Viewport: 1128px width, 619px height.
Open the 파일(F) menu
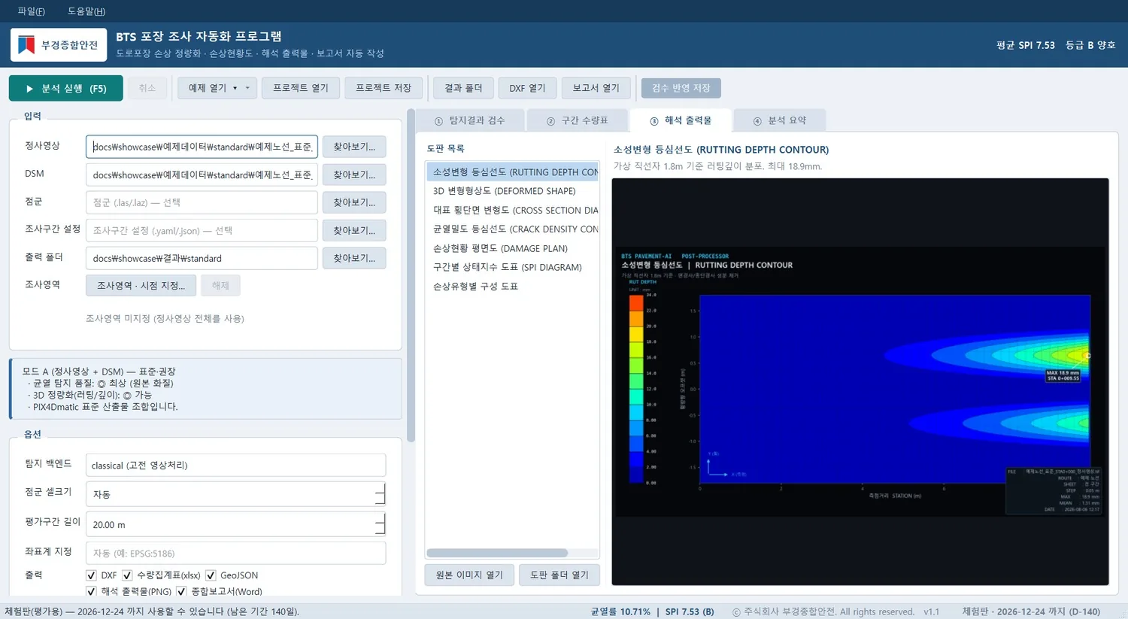point(32,11)
